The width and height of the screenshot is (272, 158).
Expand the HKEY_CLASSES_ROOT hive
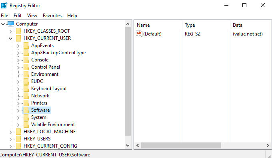10,32
